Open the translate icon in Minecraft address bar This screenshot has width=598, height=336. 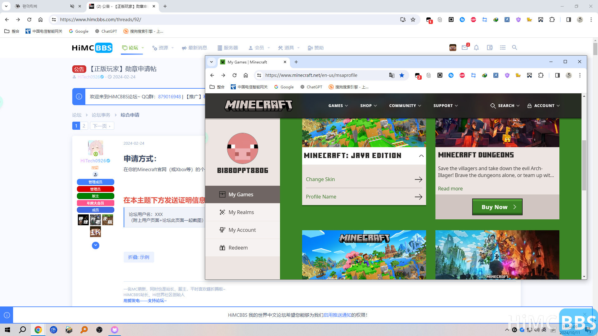tap(392, 75)
